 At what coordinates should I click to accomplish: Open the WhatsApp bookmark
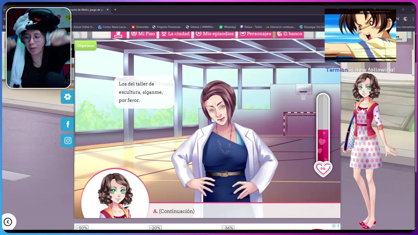(x=228, y=27)
